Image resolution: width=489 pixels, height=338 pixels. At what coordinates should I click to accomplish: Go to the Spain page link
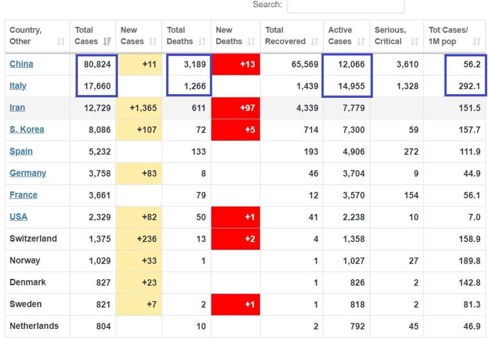pyautogui.click(x=21, y=151)
